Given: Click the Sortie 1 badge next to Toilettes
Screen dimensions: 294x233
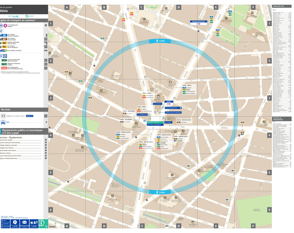Looking at the screenshot, I should click(30, 116).
